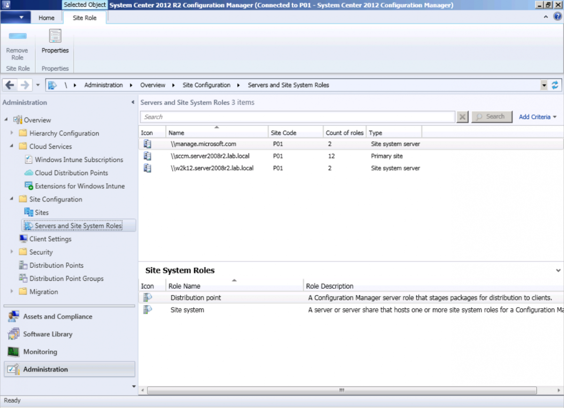Open the help question mark icon
564x408 pixels.
pyautogui.click(x=557, y=17)
